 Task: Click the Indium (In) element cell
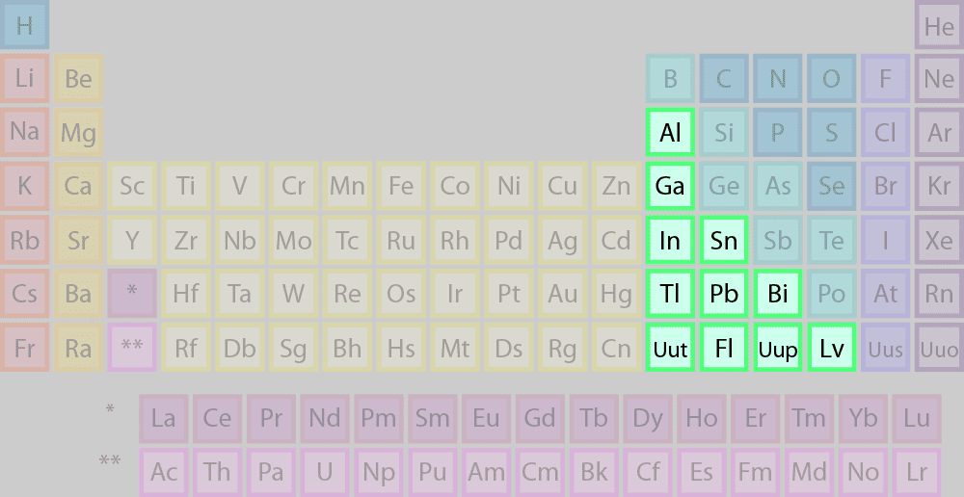[670, 240]
